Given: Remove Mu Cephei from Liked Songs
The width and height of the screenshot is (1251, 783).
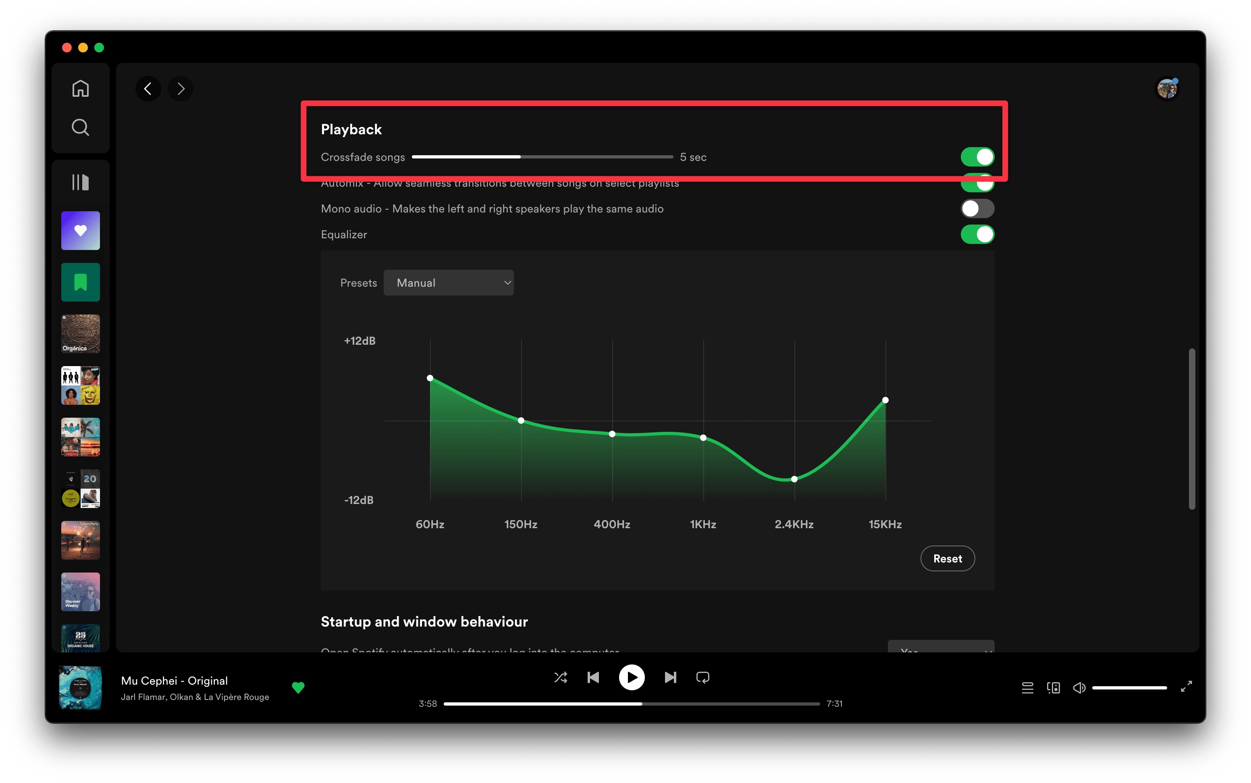Looking at the screenshot, I should click(298, 688).
